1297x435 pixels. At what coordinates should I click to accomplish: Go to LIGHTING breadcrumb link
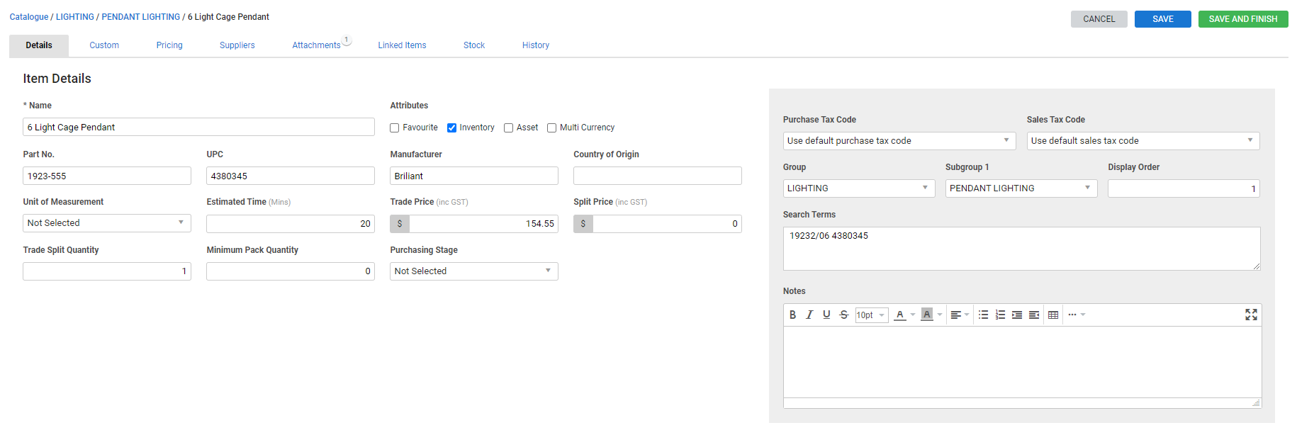coord(75,17)
